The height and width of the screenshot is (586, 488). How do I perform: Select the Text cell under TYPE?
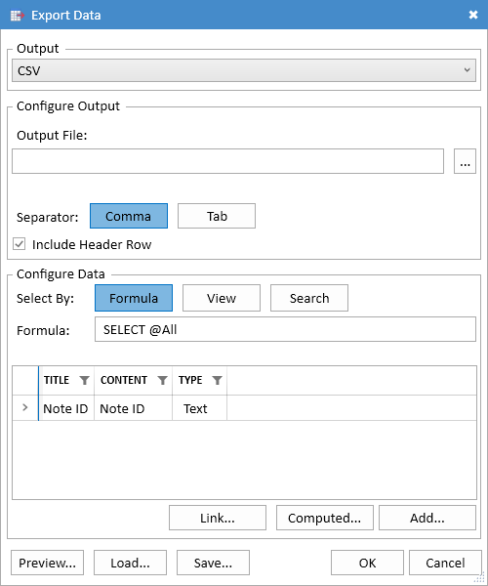click(199, 408)
